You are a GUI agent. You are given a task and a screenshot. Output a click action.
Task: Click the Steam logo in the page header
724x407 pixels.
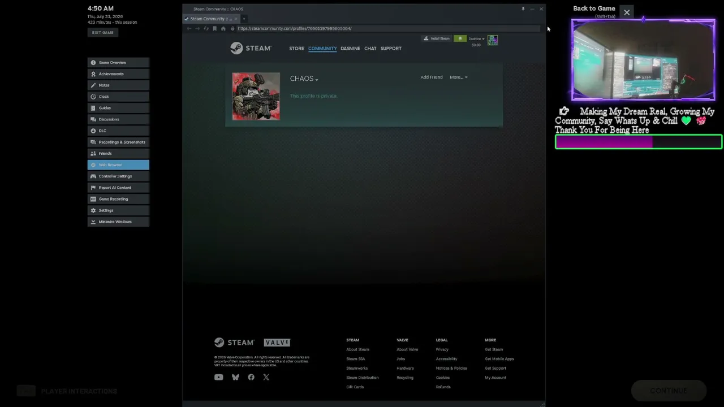(251, 49)
